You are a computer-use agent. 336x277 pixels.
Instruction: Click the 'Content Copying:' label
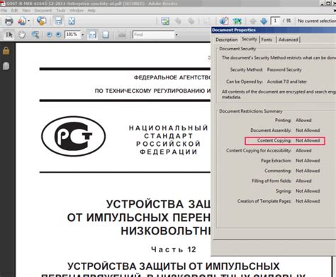pyautogui.click(x=274, y=140)
